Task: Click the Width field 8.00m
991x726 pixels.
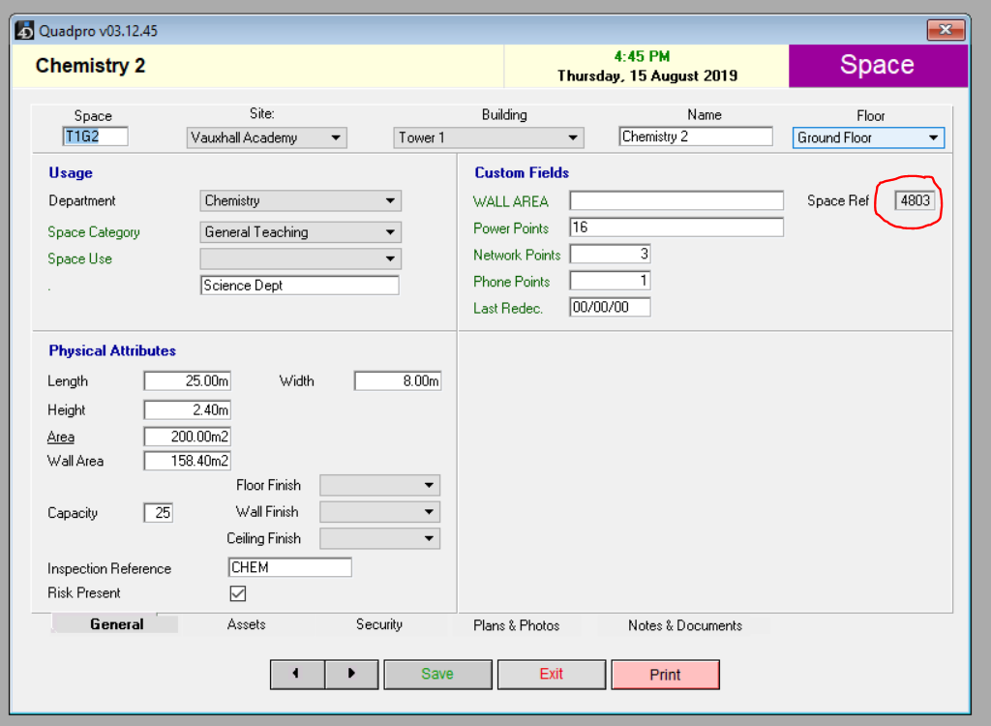Action: pos(398,381)
